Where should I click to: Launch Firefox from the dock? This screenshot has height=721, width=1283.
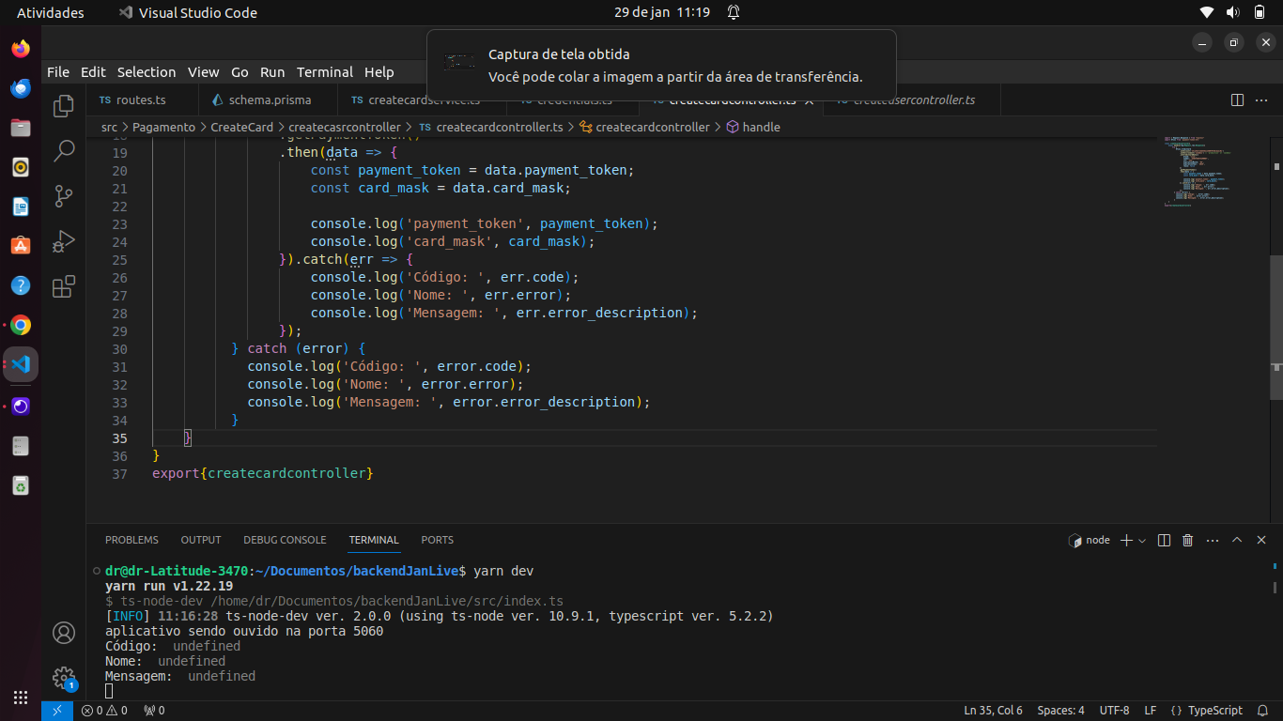pos(21,49)
